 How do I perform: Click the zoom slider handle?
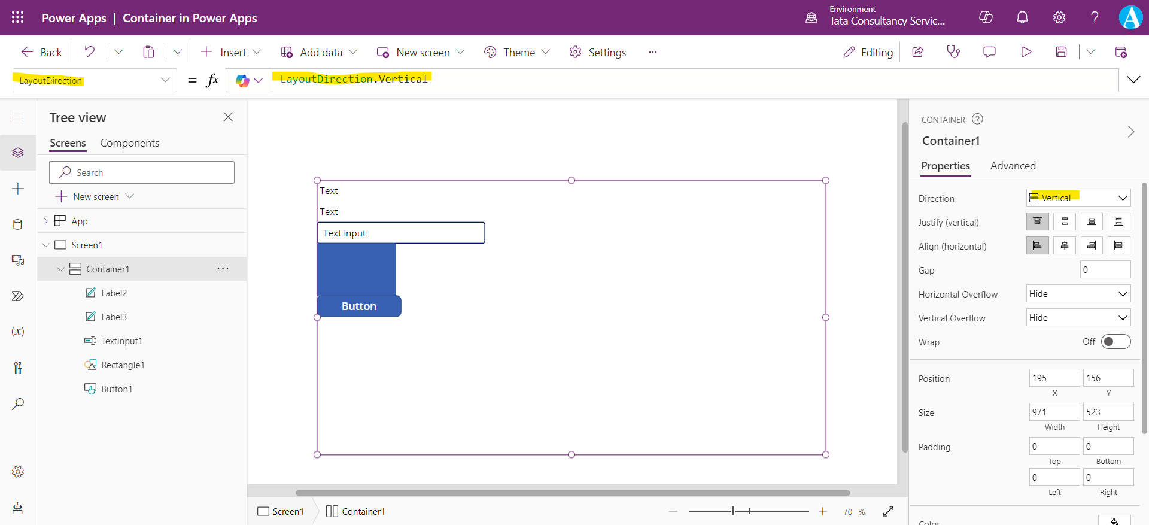tap(733, 511)
